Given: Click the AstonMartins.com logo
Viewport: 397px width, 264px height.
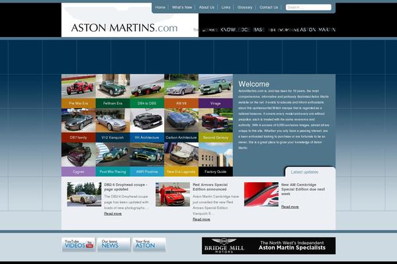Looking at the screenshot, I should (x=124, y=28).
